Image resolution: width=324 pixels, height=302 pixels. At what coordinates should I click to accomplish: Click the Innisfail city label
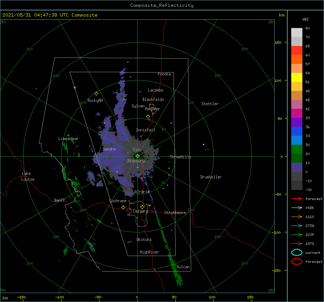(x=145, y=130)
